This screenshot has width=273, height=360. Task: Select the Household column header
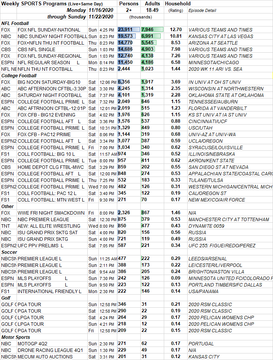point(178,4)
